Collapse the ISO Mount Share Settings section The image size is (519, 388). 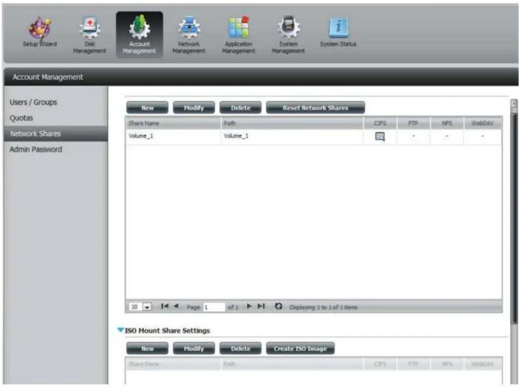pos(120,330)
